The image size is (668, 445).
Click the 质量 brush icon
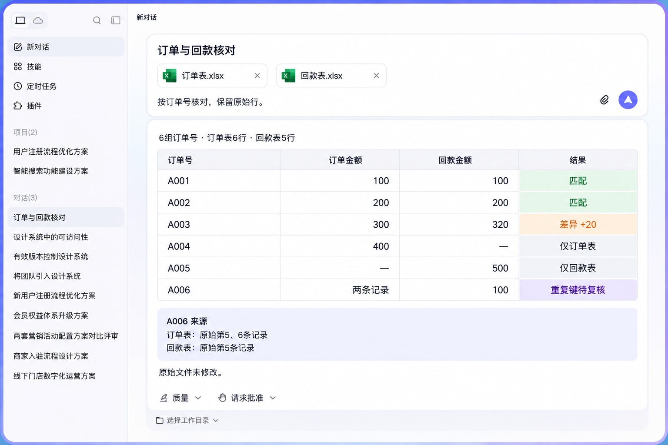pos(164,398)
